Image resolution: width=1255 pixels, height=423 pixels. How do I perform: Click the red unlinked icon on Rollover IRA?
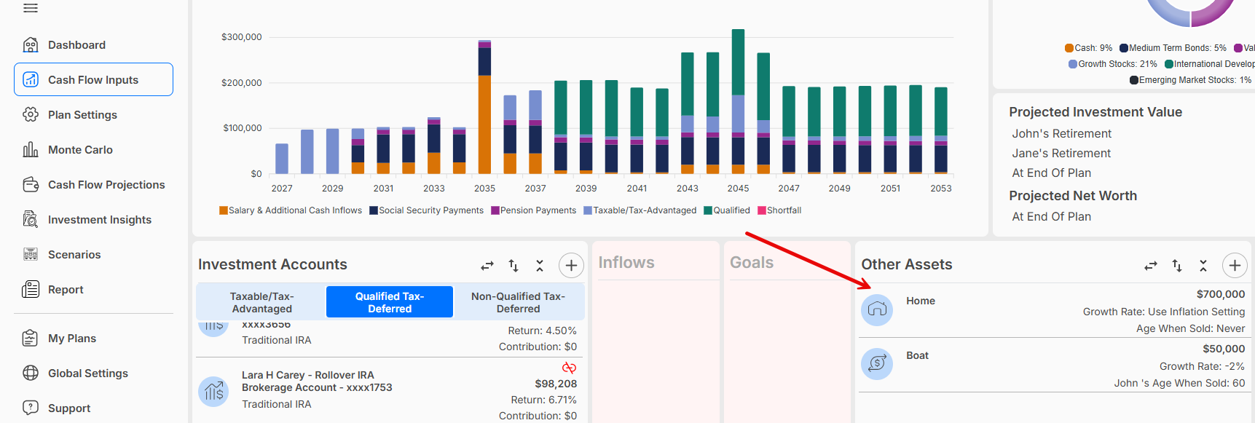pyautogui.click(x=570, y=368)
